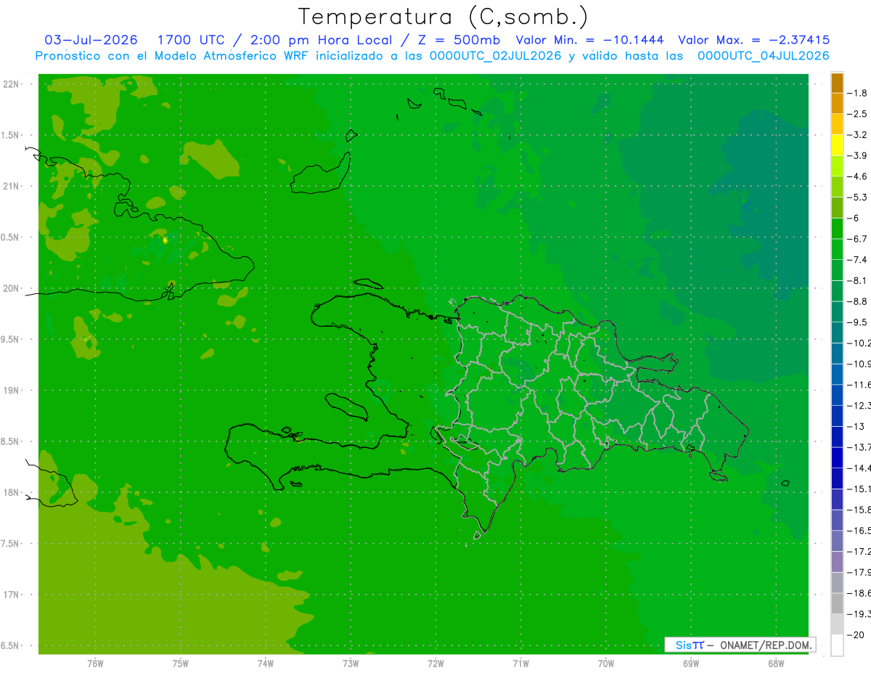Click the '1700 UTC' time text

(191, 40)
